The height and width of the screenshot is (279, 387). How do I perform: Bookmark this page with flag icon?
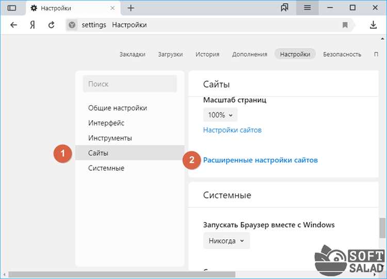coord(345,25)
